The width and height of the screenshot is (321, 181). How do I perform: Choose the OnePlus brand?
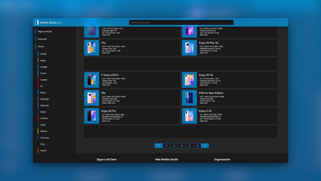44,118
